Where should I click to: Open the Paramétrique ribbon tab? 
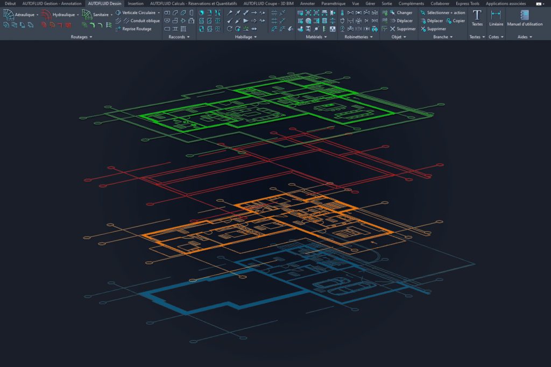pos(333,3)
